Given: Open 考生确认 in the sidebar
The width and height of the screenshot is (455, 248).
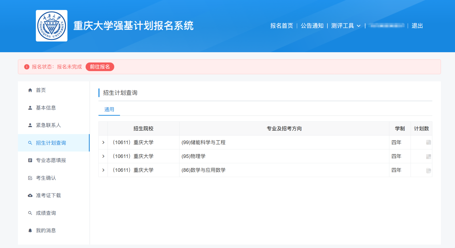Looking at the screenshot, I should [x=54, y=178].
